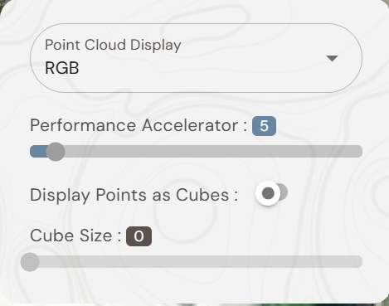Open the Point Cloud Display dropdown
The image size is (389, 306).
point(196,58)
